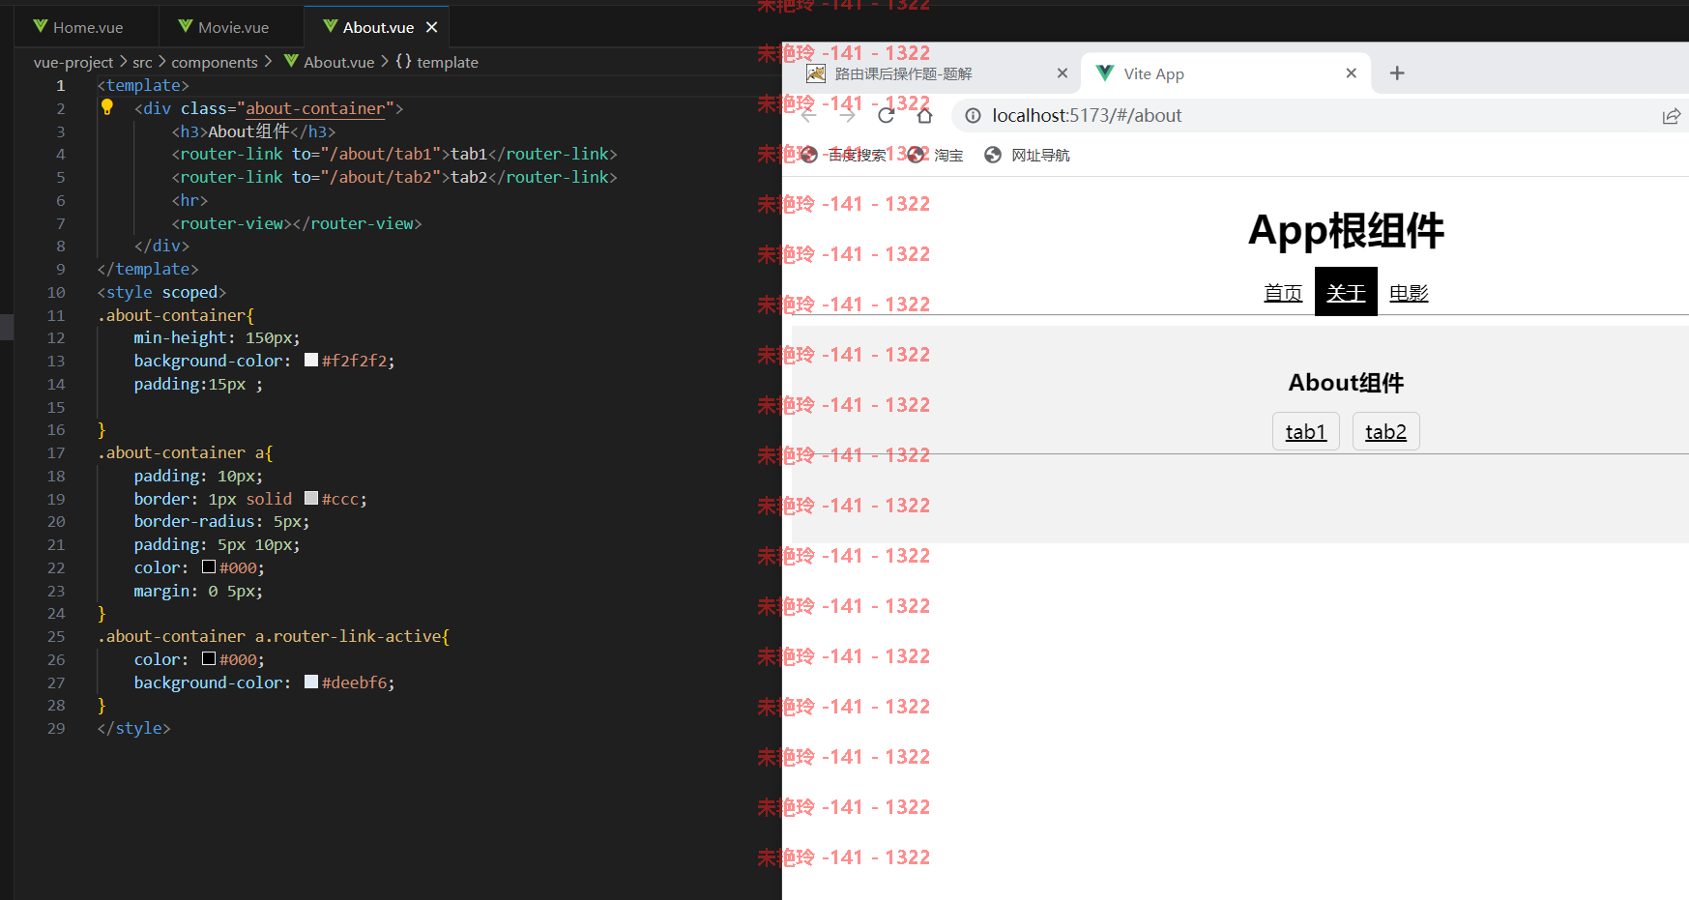Screen dimensions: 1689x900
Task: Click the about-container class name on line 2
Action: 315,108
